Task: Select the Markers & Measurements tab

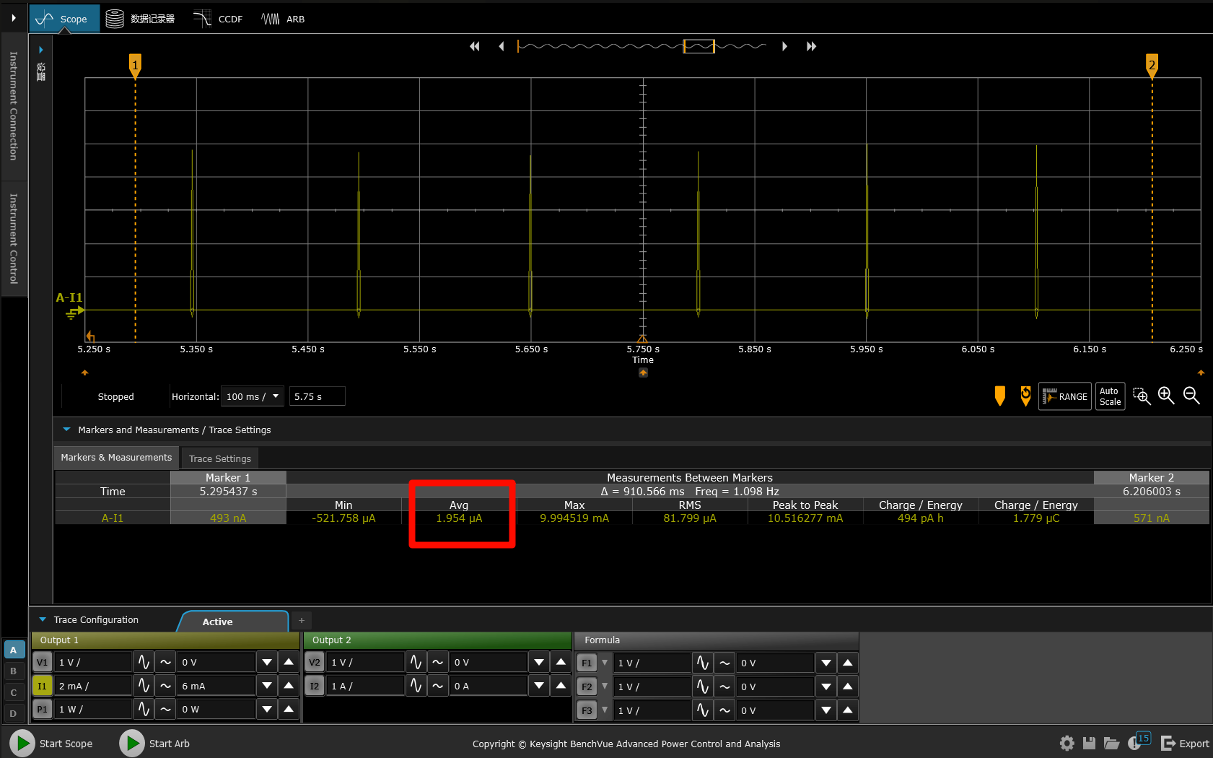Action: (x=116, y=458)
